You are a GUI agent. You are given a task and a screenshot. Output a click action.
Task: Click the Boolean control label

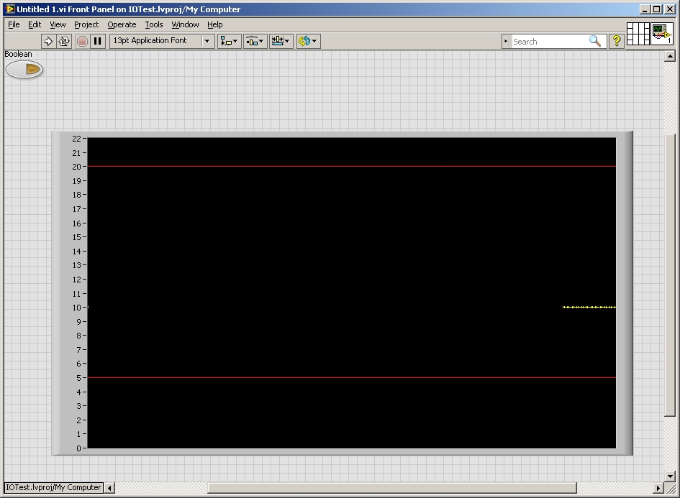pyautogui.click(x=18, y=54)
